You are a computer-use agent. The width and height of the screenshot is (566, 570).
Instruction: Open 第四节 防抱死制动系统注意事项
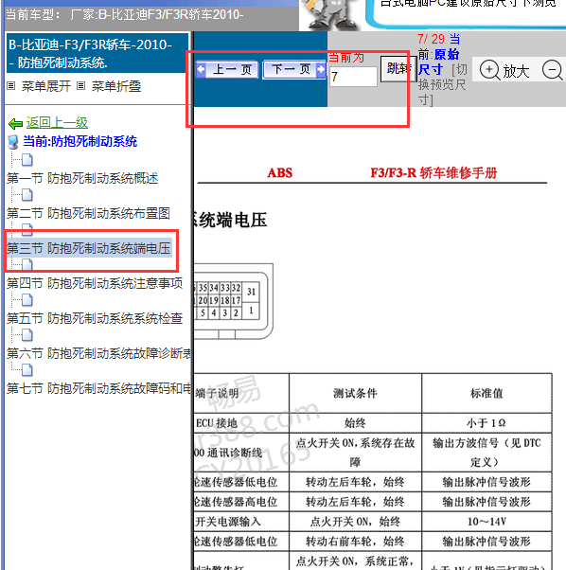coord(95,283)
